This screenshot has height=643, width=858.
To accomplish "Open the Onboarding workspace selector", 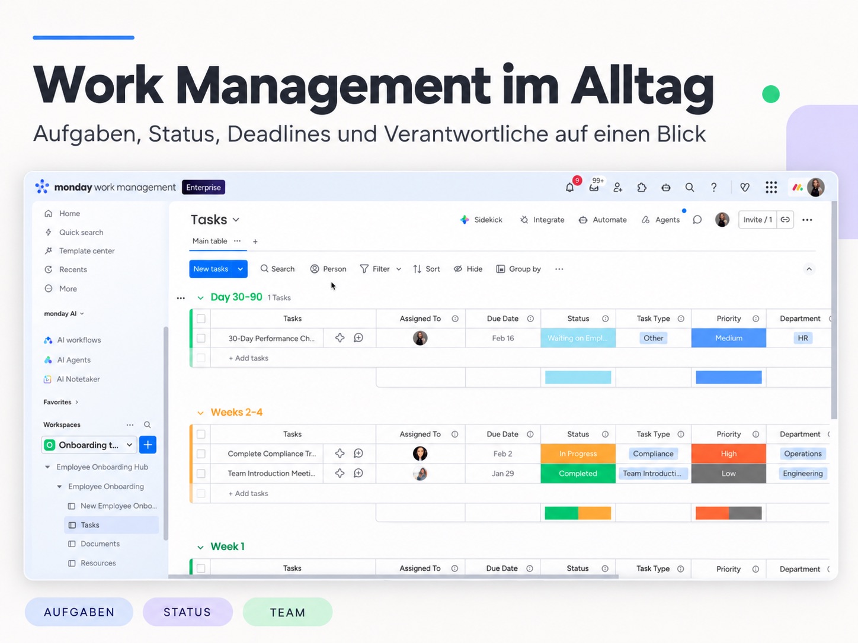I will coord(89,445).
